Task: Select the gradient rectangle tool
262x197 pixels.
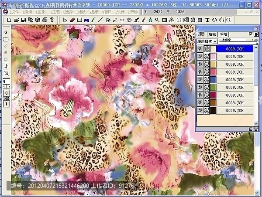Action: 165,20
